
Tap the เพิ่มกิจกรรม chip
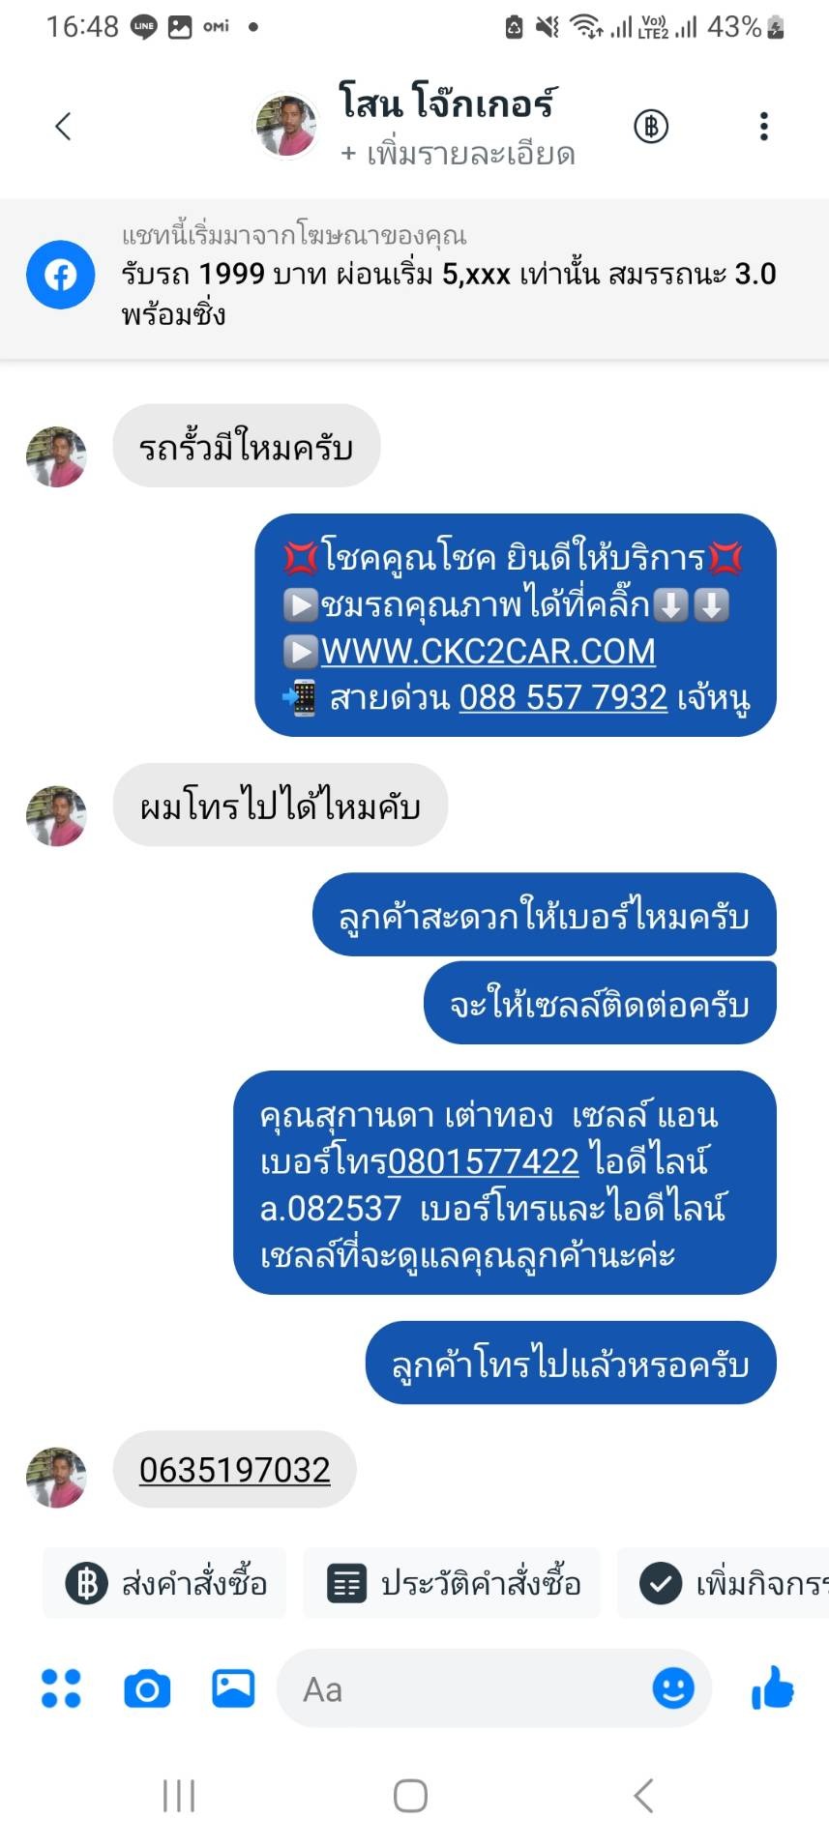tap(724, 1583)
